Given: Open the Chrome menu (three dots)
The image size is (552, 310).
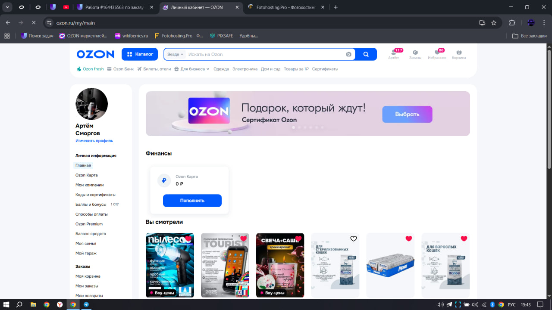Looking at the screenshot, I should coord(544,22).
